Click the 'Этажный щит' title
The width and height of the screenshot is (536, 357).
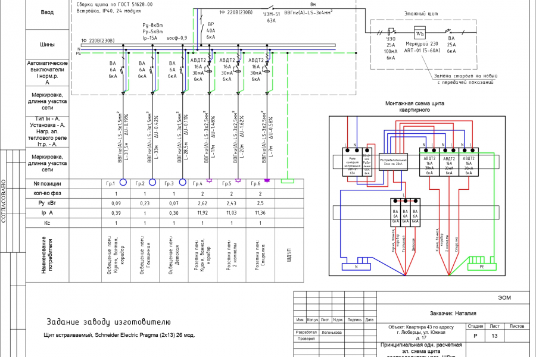(421, 14)
